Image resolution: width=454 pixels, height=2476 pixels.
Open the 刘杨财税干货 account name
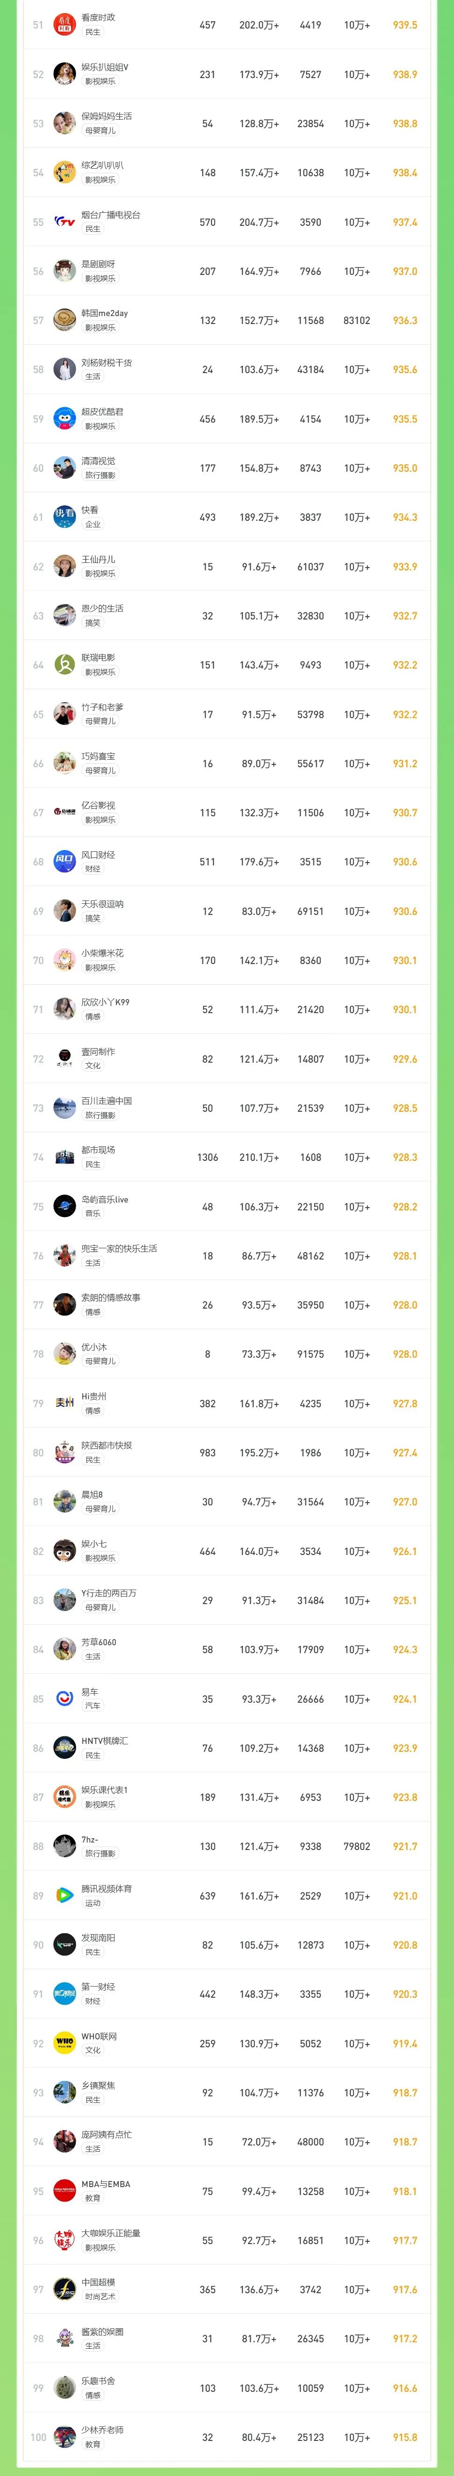coord(106,362)
